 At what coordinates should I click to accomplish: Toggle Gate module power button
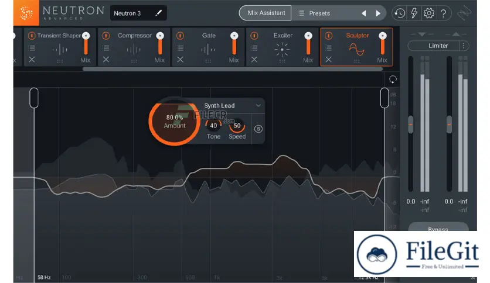point(180,36)
